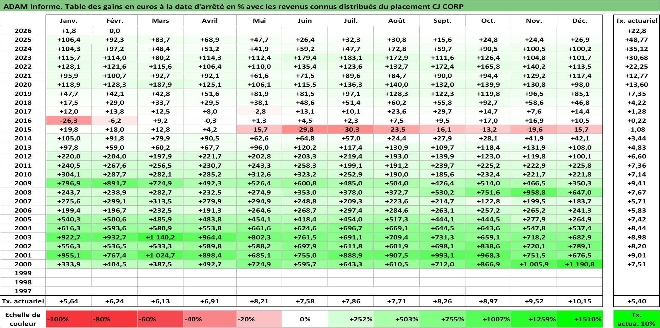This screenshot has height=328, width=660.
Task: Click cell +267,6 in the 2011 row
Action: point(115,165)
